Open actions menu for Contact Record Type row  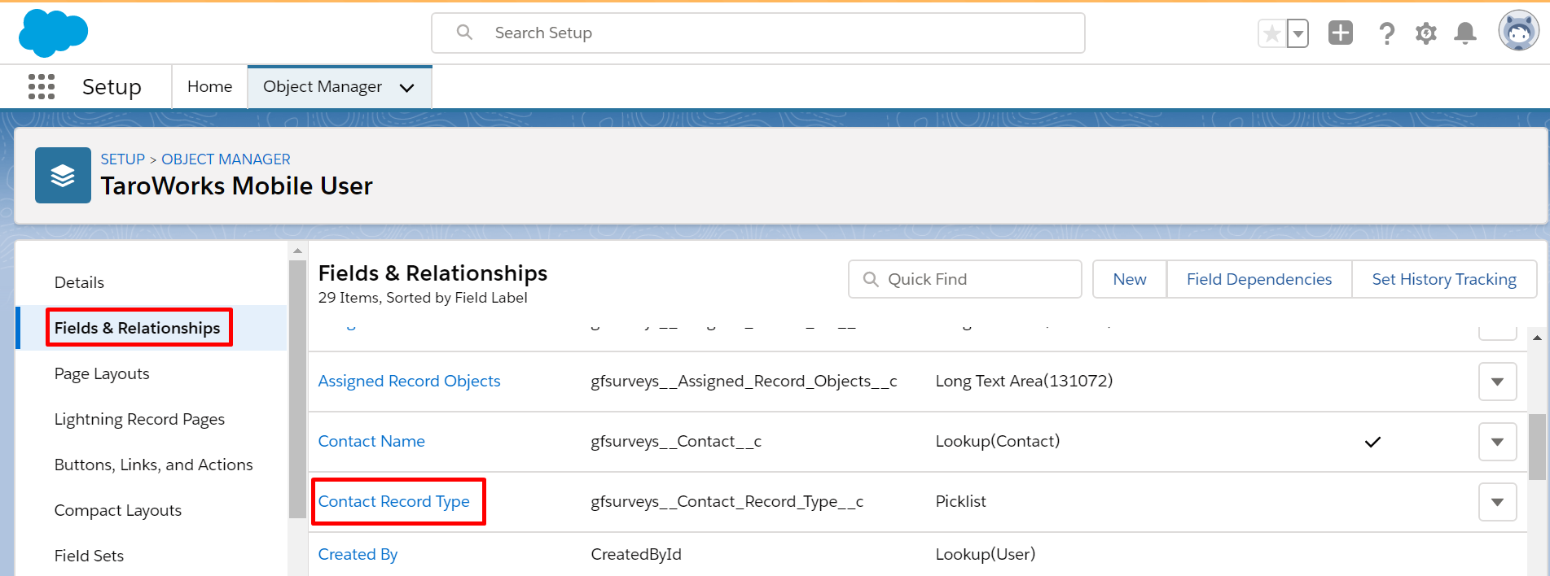[x=1497, y=502]
